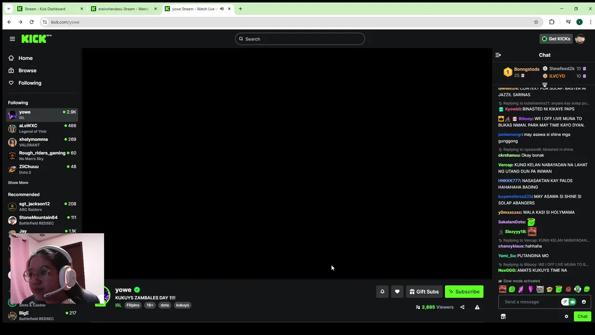Insert the green headphones emote

click(578, 289)
